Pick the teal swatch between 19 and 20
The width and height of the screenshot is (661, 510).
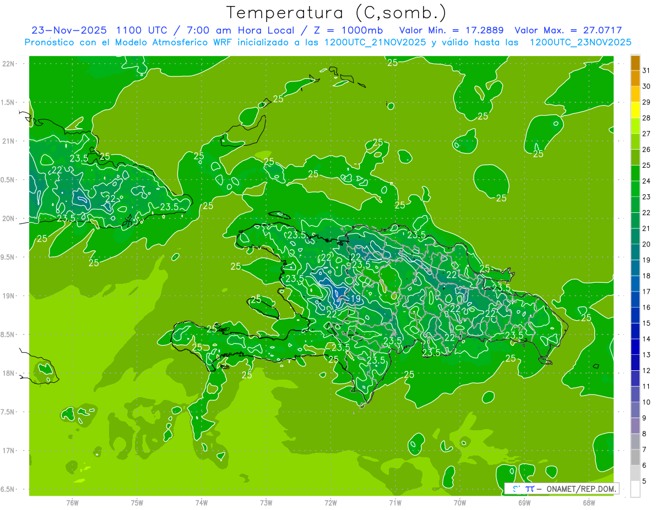pyautogui.click(x=635, y=253)
